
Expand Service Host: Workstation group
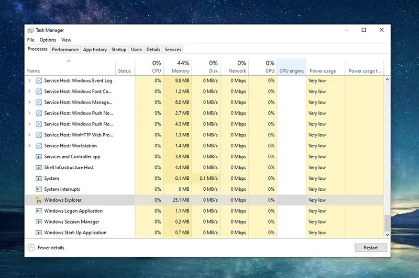(x=29, y=146)
